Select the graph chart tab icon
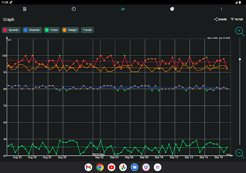Screen dimensions: 246x173 pos(123,9)
